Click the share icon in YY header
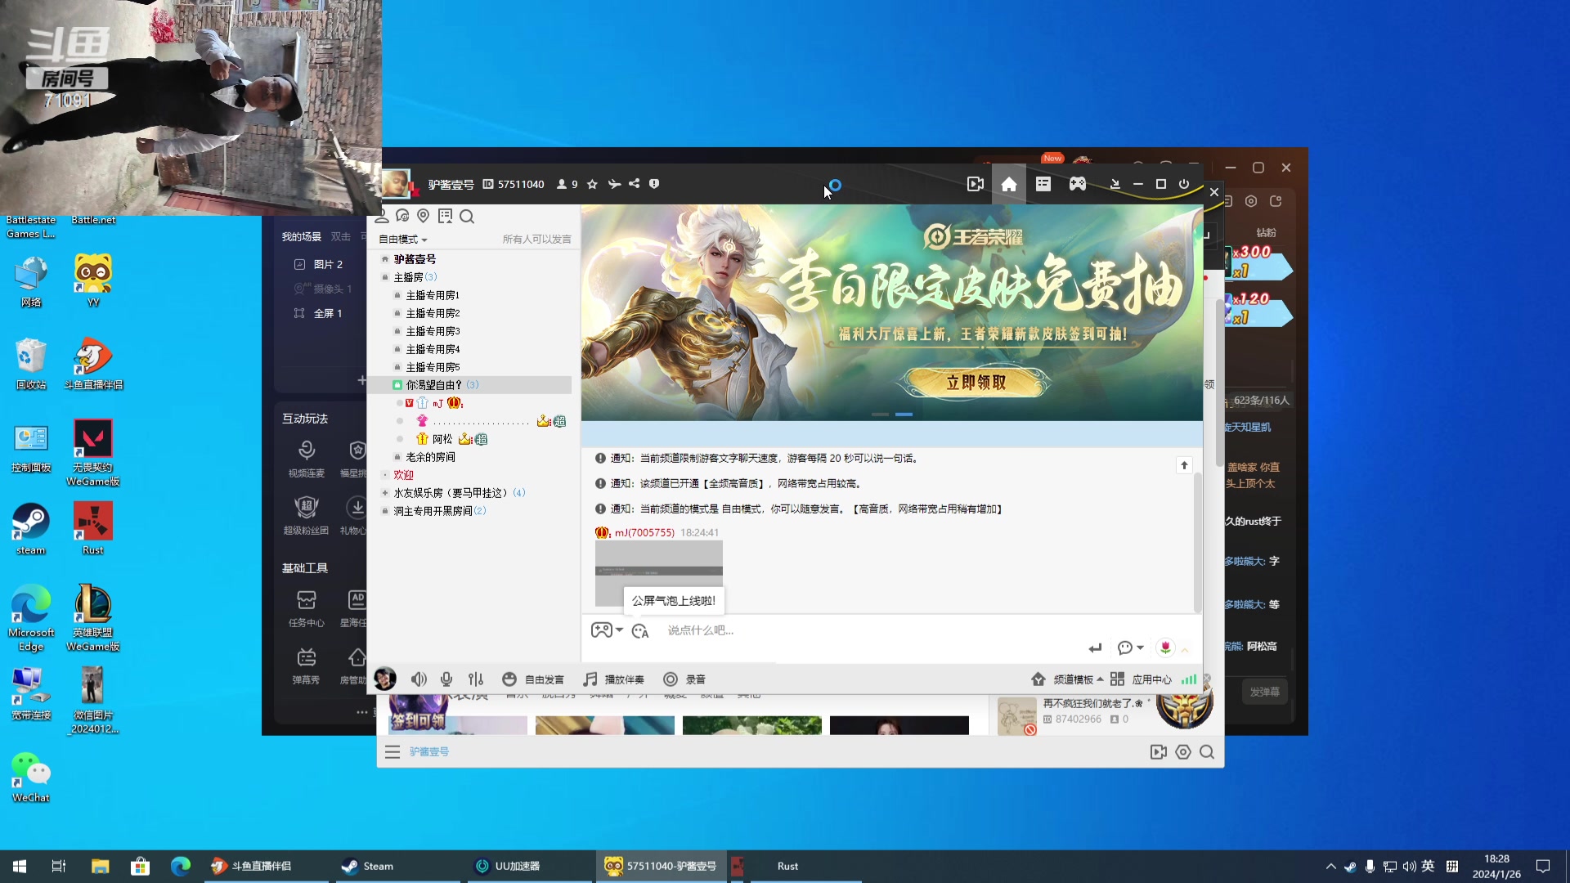1570x883 pixels. (635, 184)
